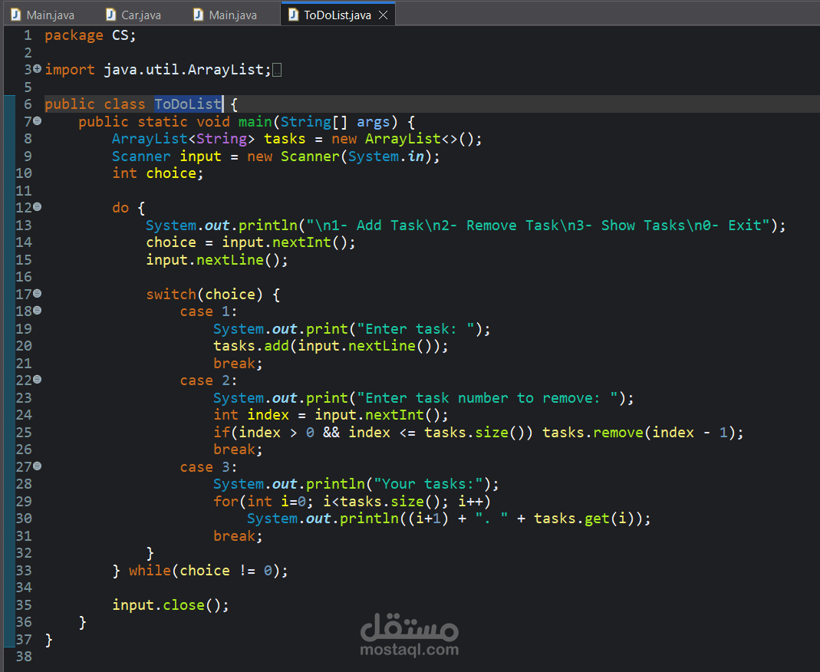
Task: Click 'Scanner input' declaration on line 9
Action: 166,156
